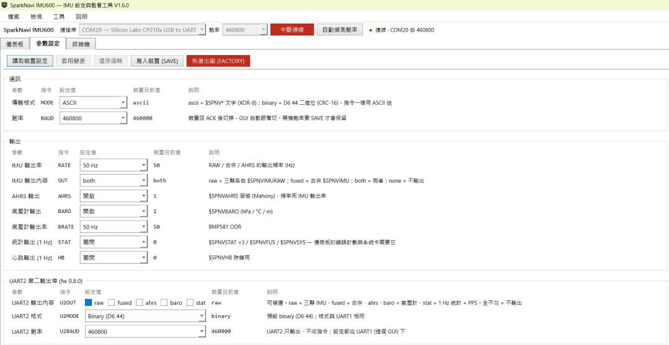669x345 pixels.
Task: Click the 通訊 group title
Action: click(15, 79)
